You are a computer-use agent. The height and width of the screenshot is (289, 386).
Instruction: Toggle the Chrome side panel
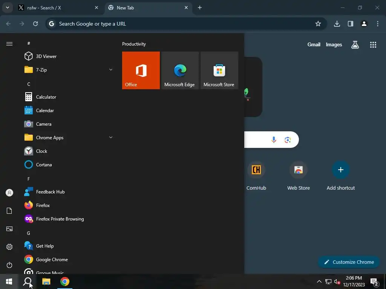pyautogui.click(x=350, y=24)
